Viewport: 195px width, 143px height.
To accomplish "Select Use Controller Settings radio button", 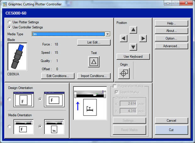I will [x=9, y=27].
